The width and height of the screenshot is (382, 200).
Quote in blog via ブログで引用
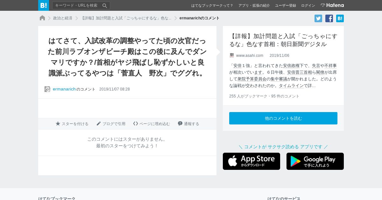point(111,124)
